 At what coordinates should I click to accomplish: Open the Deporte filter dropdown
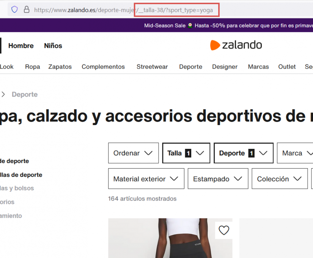pyautogui.click(x=243, y=153)
